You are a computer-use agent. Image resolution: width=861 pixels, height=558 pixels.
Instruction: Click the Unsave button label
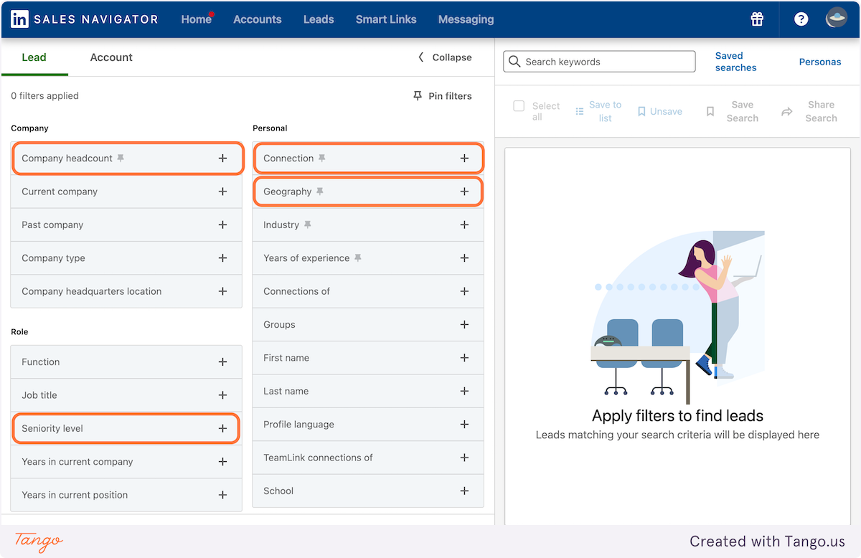click(x=666, y=112)
